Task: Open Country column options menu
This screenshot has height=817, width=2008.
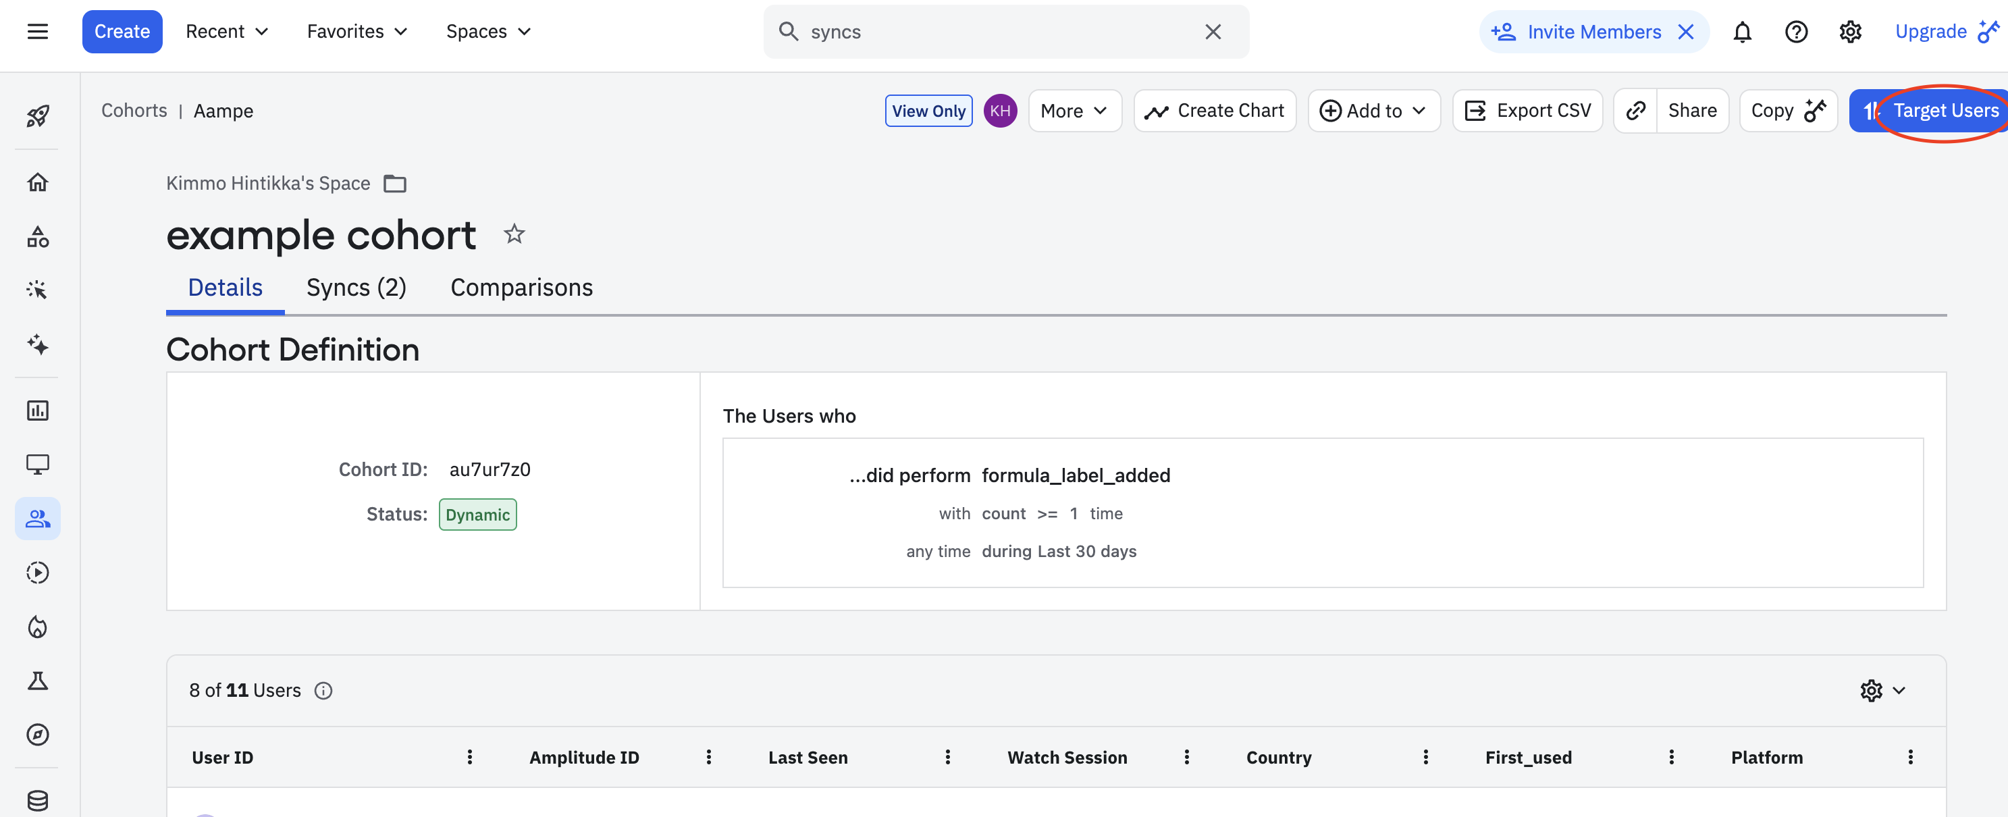Action: [1426, 757]
